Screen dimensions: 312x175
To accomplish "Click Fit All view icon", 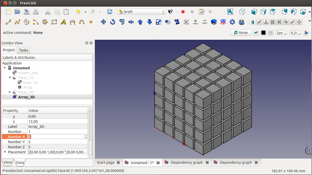I will (230, 12).
